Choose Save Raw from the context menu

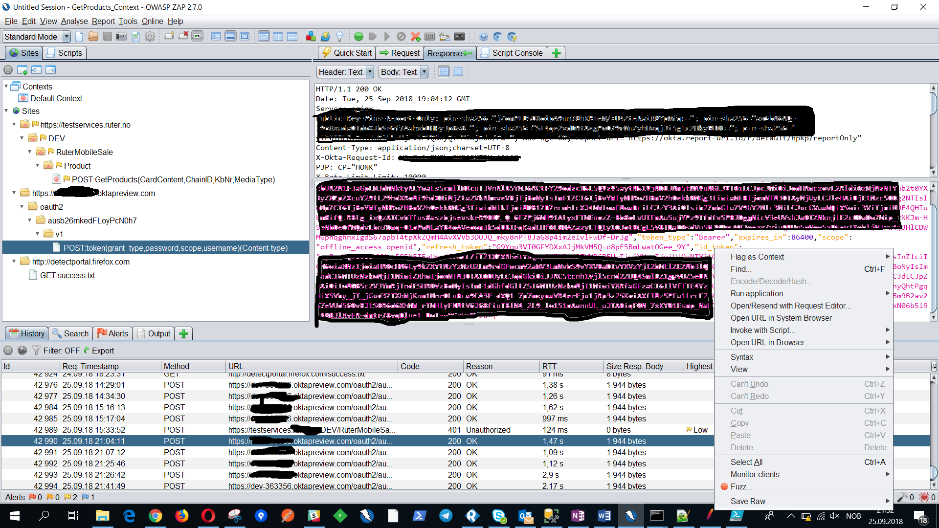click(748, 501)
